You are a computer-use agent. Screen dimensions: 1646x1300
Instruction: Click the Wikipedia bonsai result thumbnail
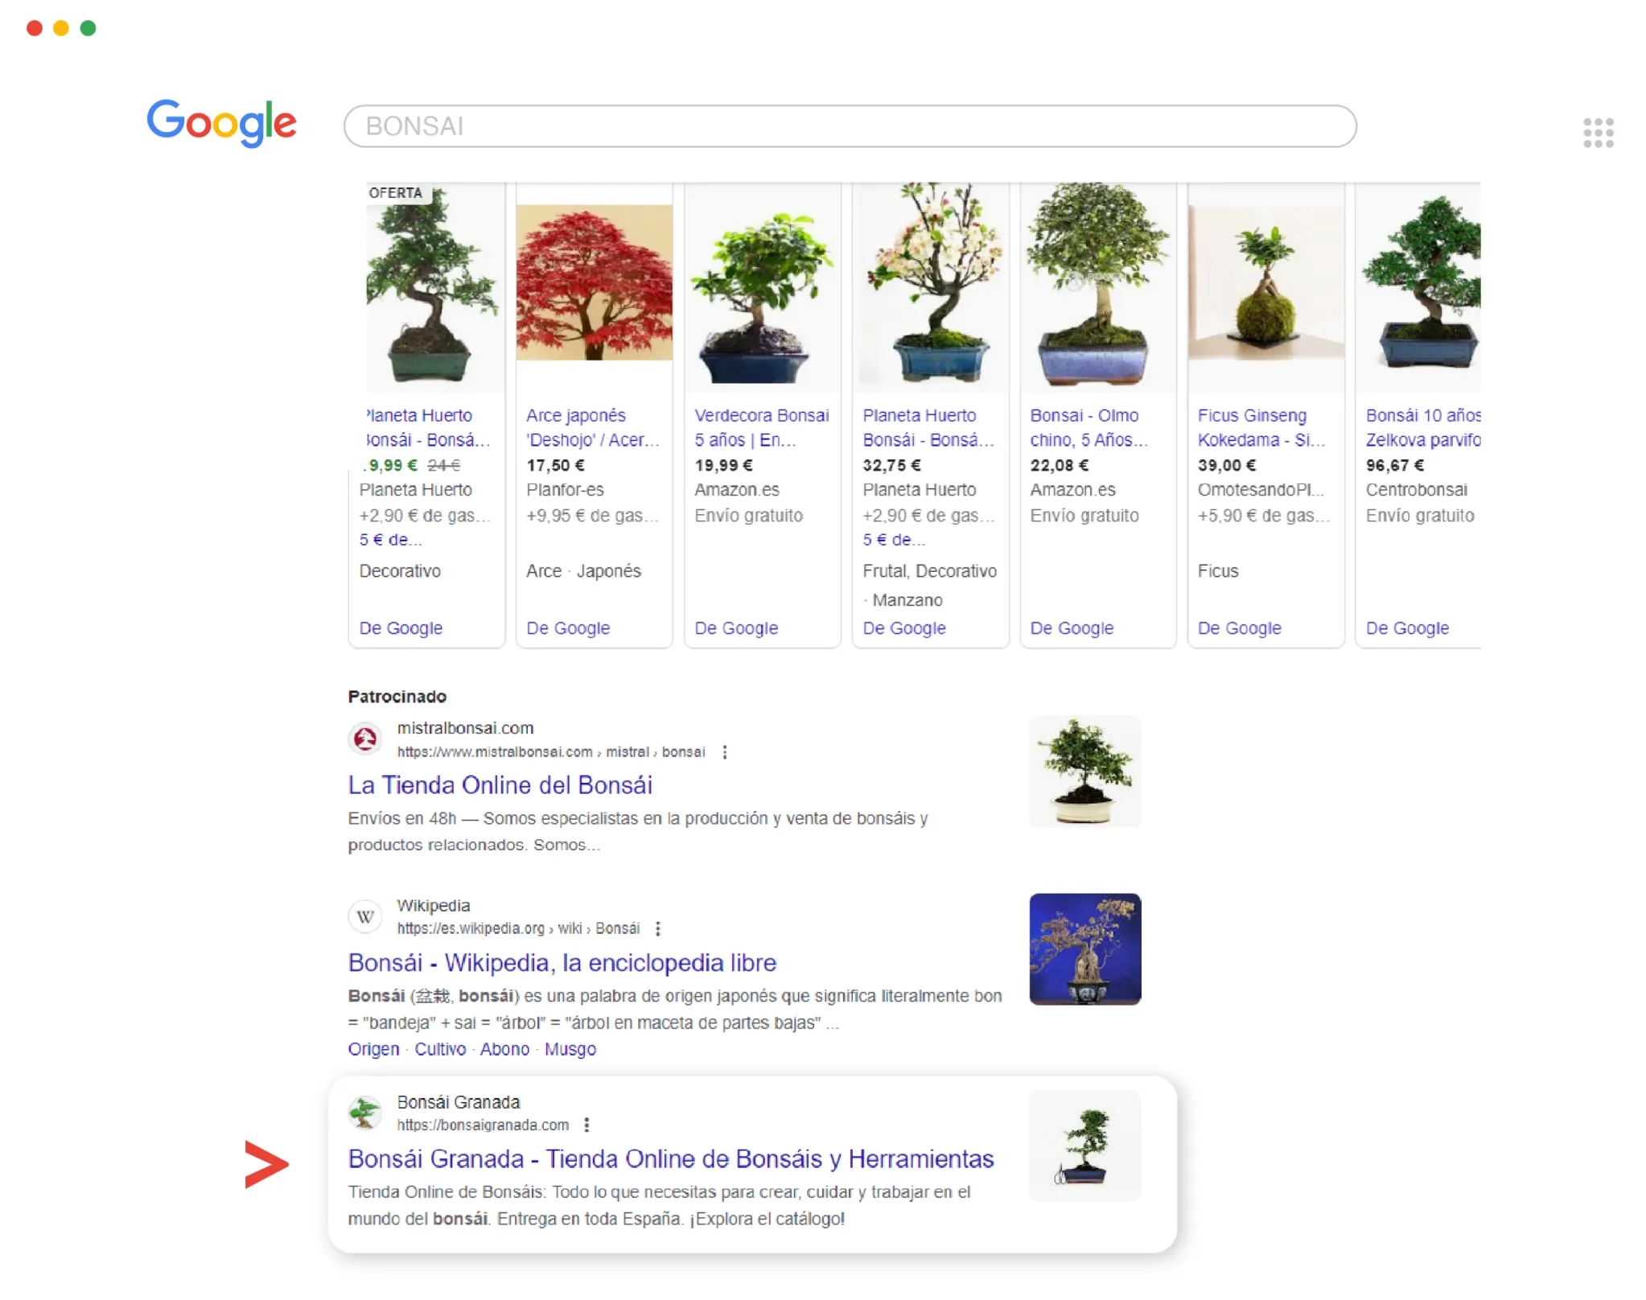pyautogui.click(x=1085, y=949)
